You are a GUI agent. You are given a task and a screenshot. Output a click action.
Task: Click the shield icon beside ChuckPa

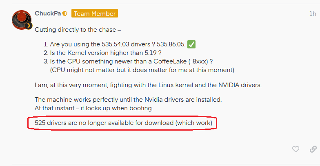(64, 14)
